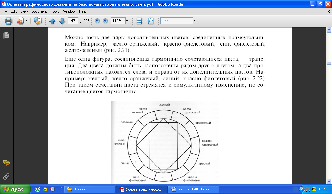This screenshot has height=194, width=332.
Task: Open the Window menu
Action: [x=69, y=11]
